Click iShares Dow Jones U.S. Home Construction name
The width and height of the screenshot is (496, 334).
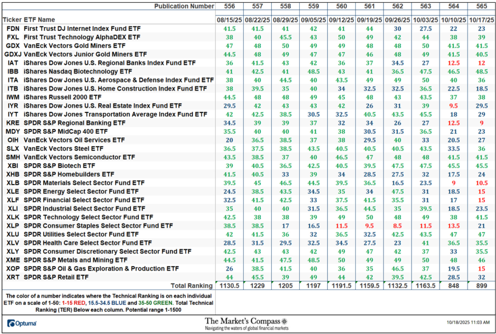[115, 88]
